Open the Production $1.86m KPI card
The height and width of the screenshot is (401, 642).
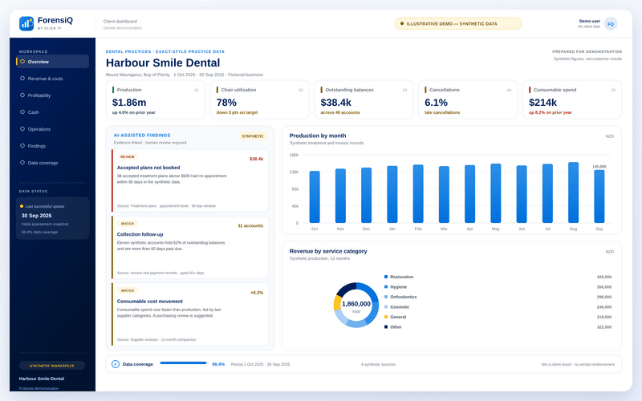pyautogui.click(x=156, y=99)
